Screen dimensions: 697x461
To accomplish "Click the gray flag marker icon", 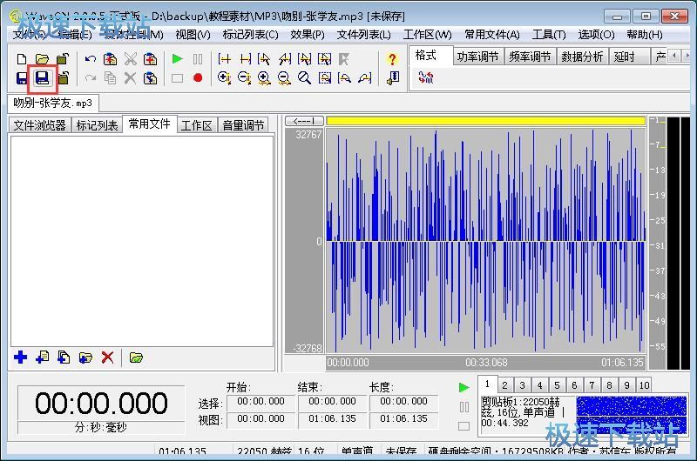I will tap(344, 59).
